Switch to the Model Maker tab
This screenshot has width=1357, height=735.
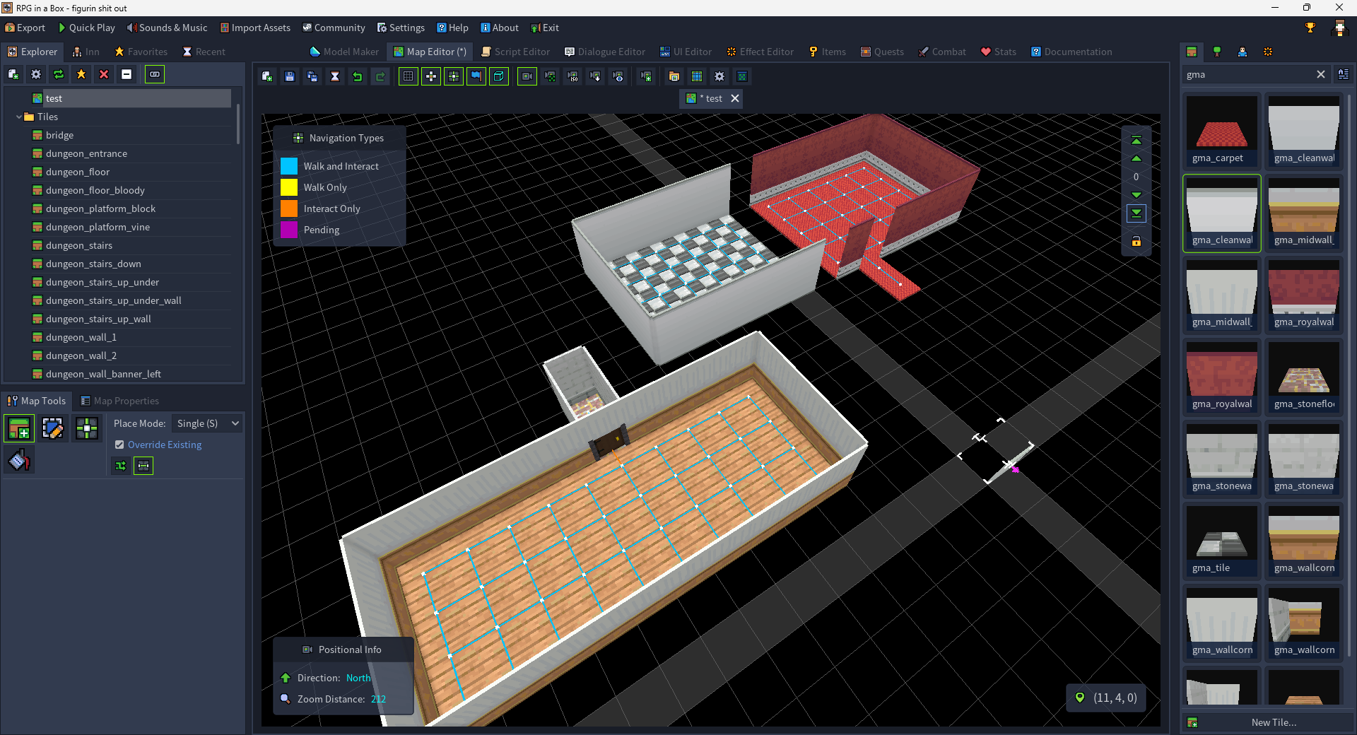(344, 52)
